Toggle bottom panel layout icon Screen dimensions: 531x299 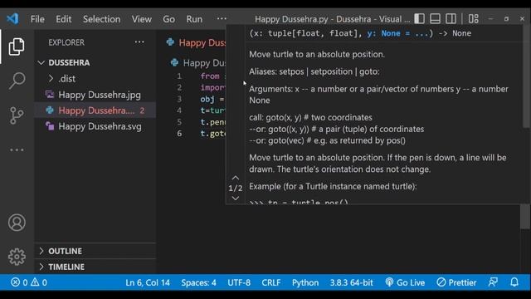click(435, 18)
